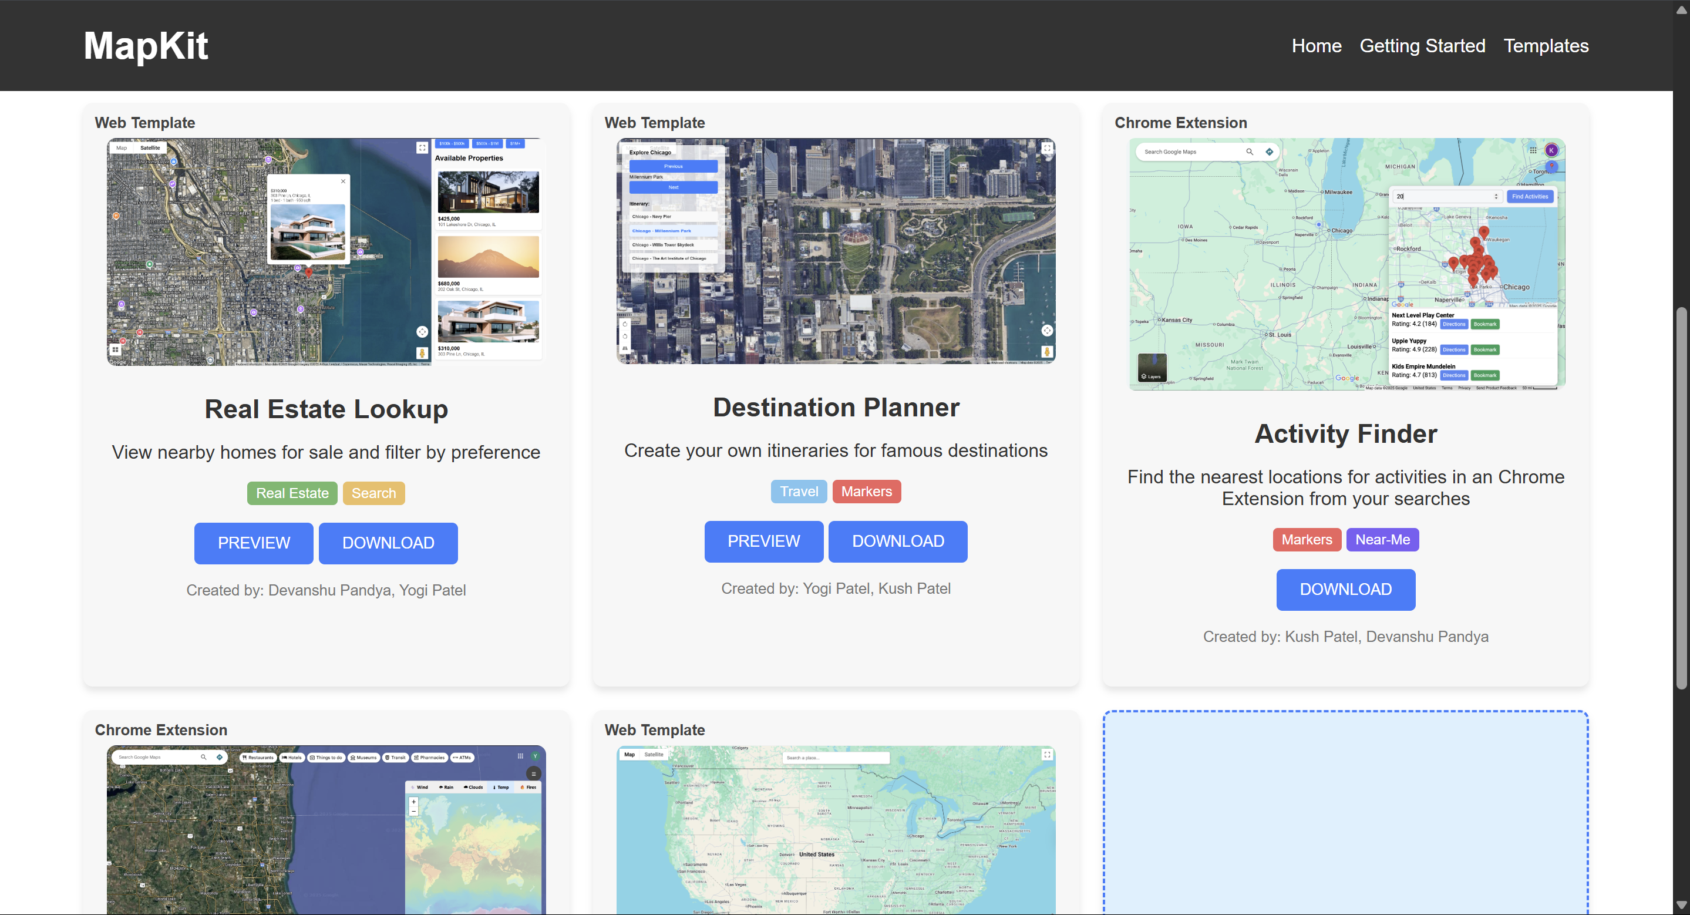Click the empty dashed placeholder card

click(1345, 812)
